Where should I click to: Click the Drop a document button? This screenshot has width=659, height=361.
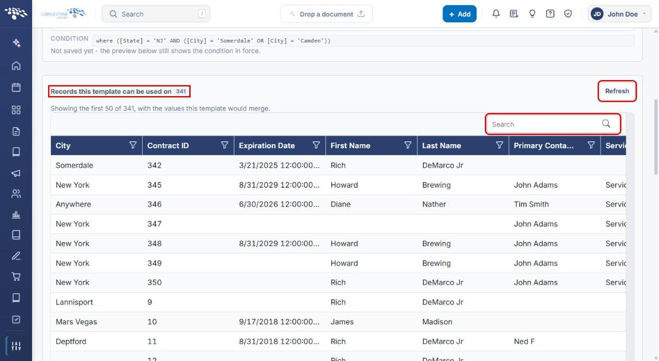click(327, 14)
